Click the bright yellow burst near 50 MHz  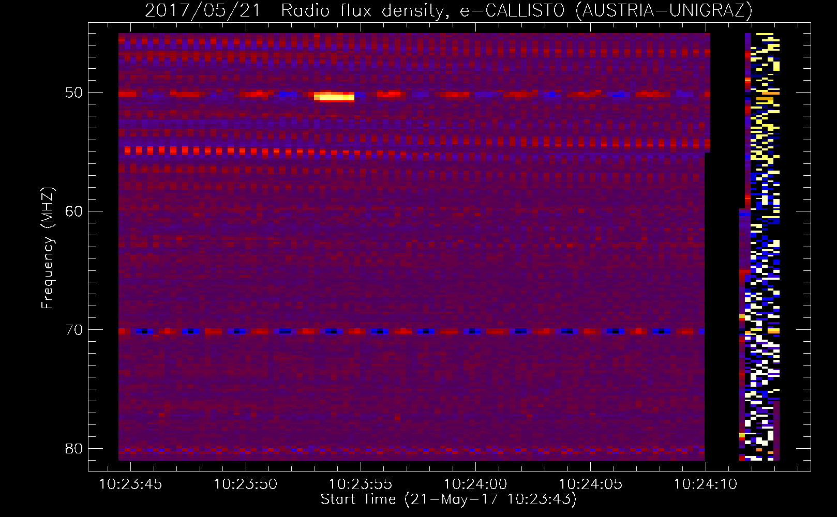[334, 97]
